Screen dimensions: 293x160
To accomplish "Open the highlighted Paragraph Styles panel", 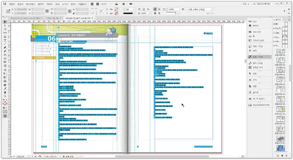I will (x=260, y=57).
